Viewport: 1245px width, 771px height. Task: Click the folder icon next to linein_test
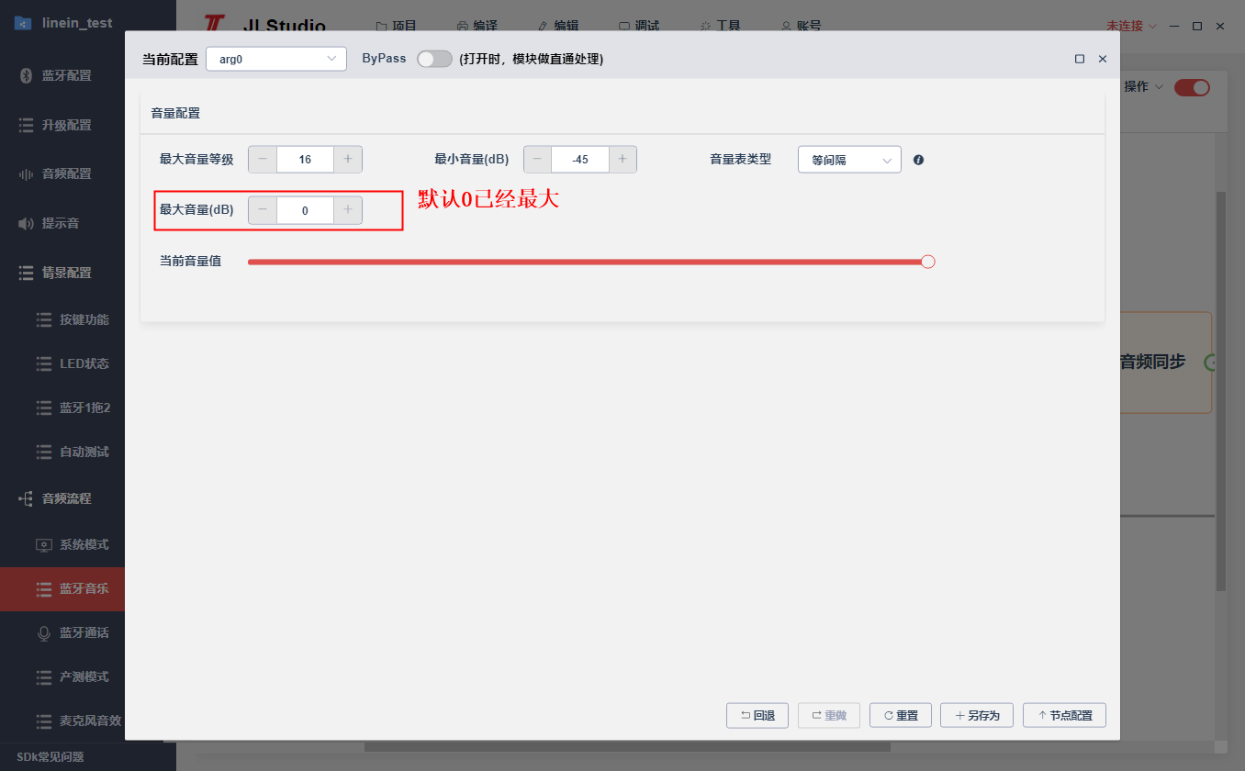click(23, 23)
